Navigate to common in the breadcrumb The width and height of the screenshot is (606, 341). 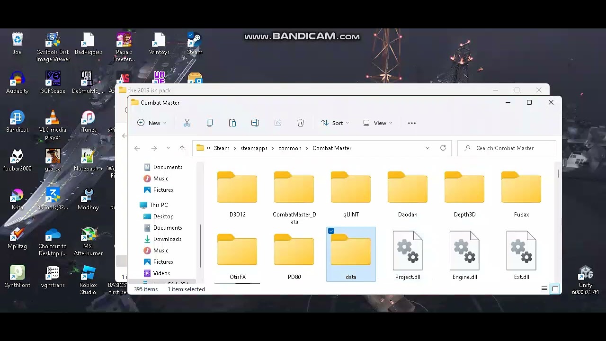point(290,148)
